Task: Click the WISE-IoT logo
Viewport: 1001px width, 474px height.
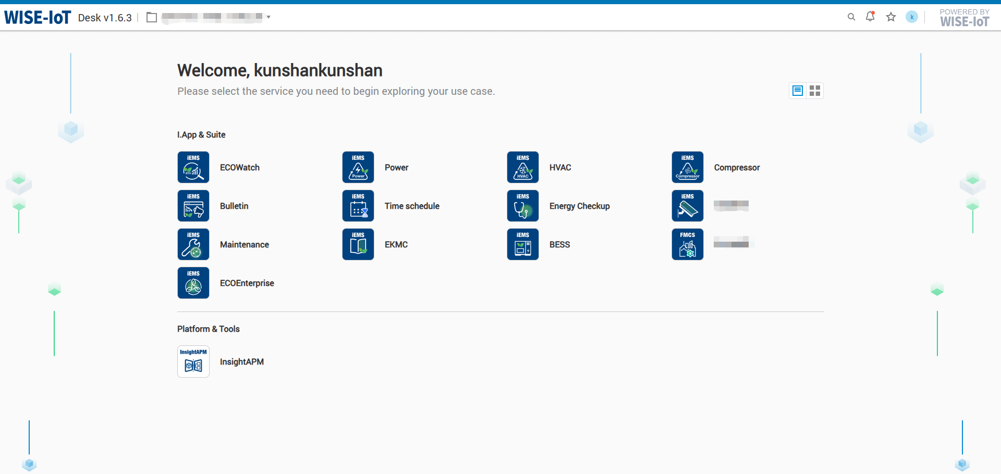Action: click(x=37, y=17)
